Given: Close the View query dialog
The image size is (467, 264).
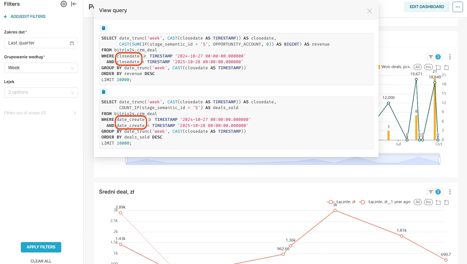Looking at the screenshot, I should [369, 11].
